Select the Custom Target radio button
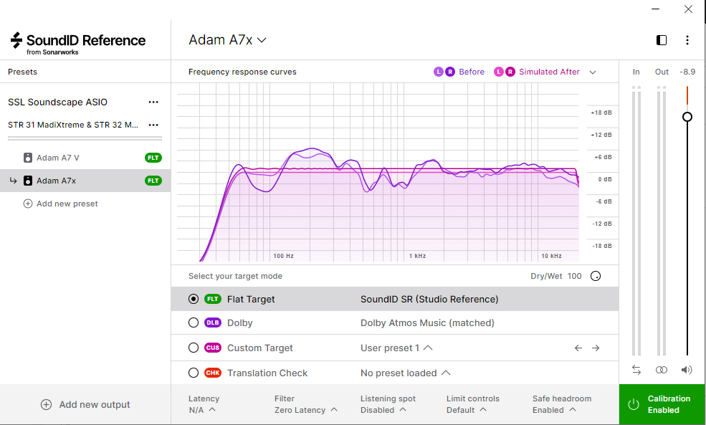706x425 pixels. click(193, 348)
